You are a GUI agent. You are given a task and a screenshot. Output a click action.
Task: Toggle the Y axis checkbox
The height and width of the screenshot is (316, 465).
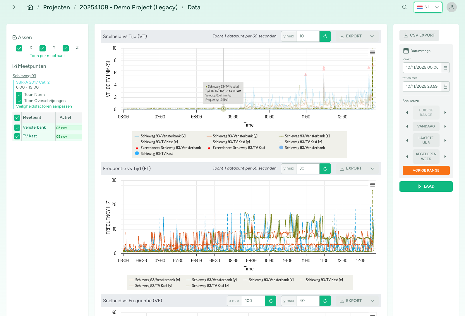pos(42,48)
